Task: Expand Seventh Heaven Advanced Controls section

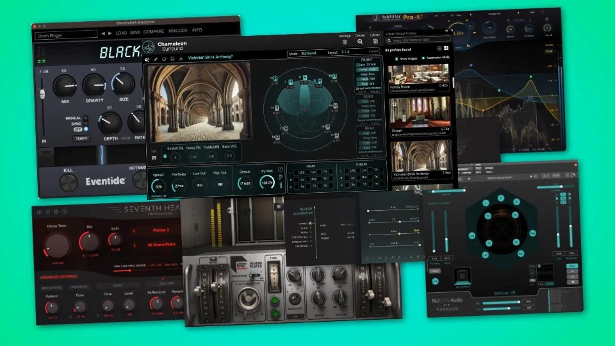Action: pos(59,277)
